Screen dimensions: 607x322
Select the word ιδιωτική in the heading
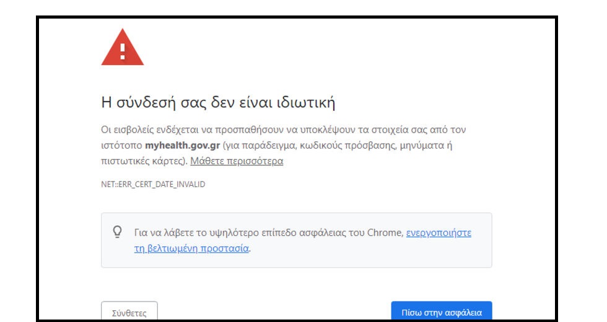(306, 102)
